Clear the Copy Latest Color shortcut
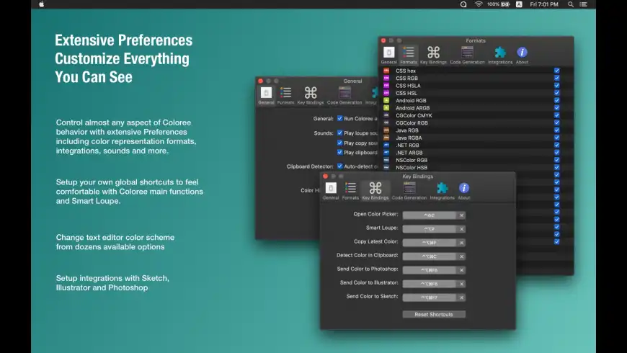The height and width of the screenshot is (353, 627). [461, 243]
